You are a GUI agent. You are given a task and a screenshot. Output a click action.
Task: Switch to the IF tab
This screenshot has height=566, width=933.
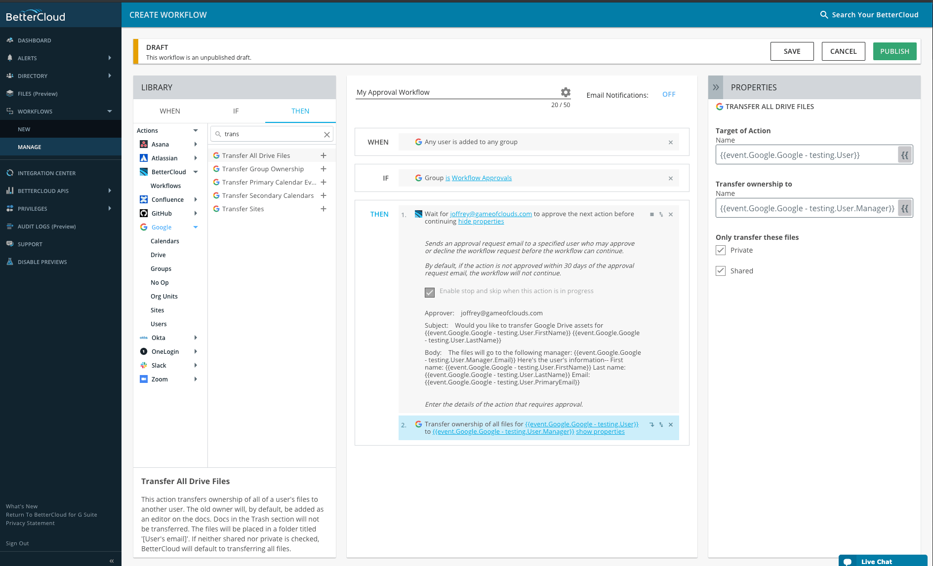click(x=236, y=111)
